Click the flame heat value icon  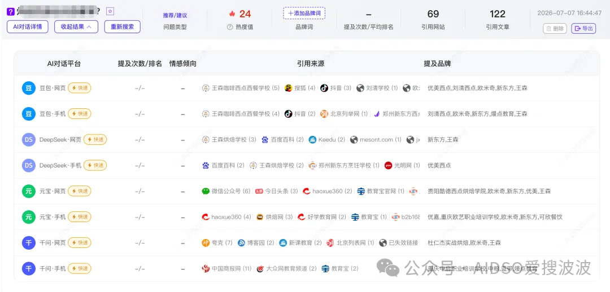(232, 14)
